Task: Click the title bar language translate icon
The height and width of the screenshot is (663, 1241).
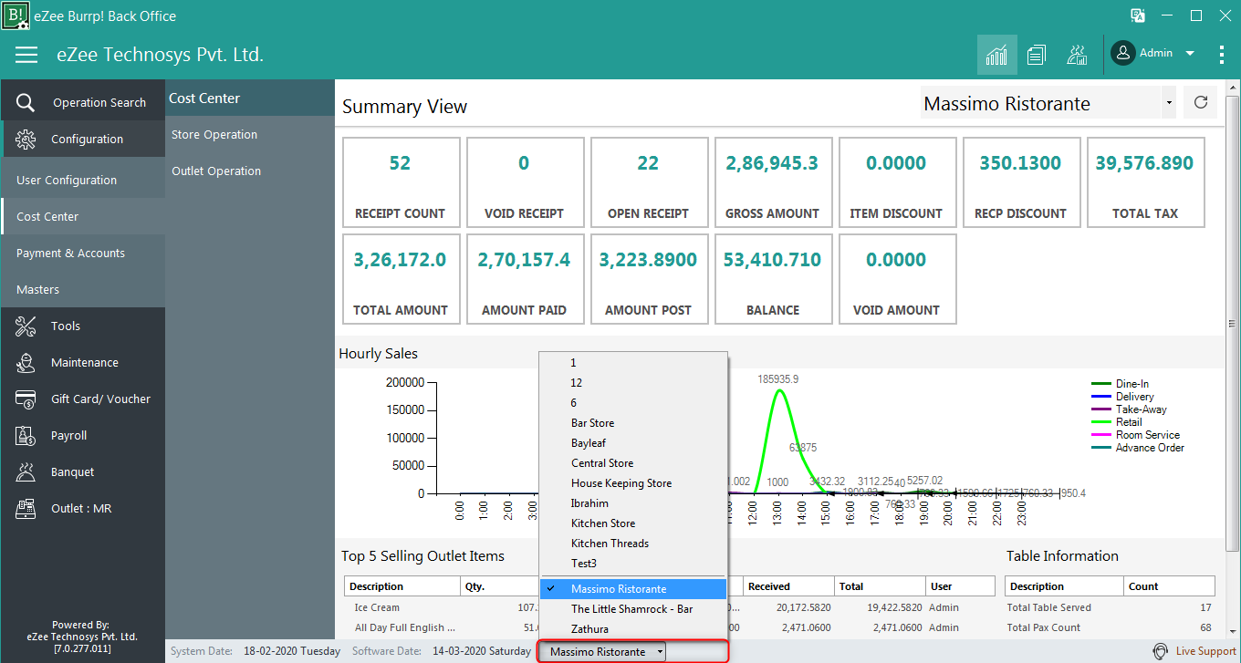Action: pos(1138,16)
